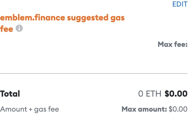
Task: Click the emblem.finance site name in heading
Action: [32, 17]
